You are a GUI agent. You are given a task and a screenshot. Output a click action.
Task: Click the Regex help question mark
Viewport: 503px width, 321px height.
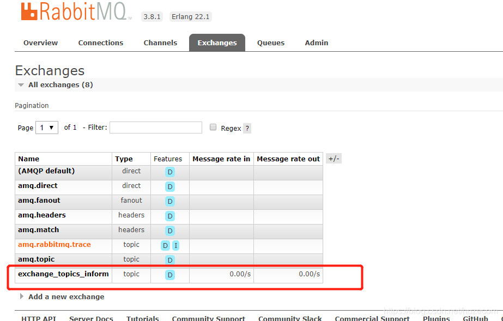247,128
